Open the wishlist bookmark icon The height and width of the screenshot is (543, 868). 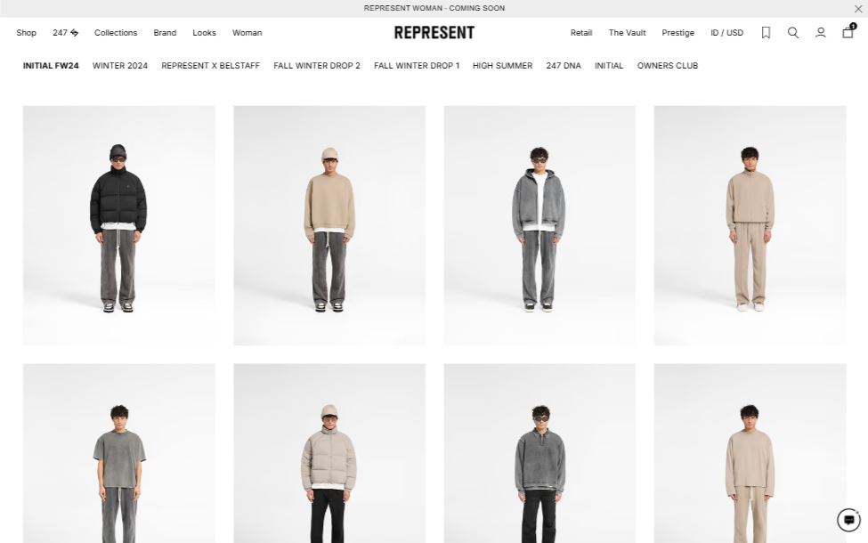click(766, 33)
